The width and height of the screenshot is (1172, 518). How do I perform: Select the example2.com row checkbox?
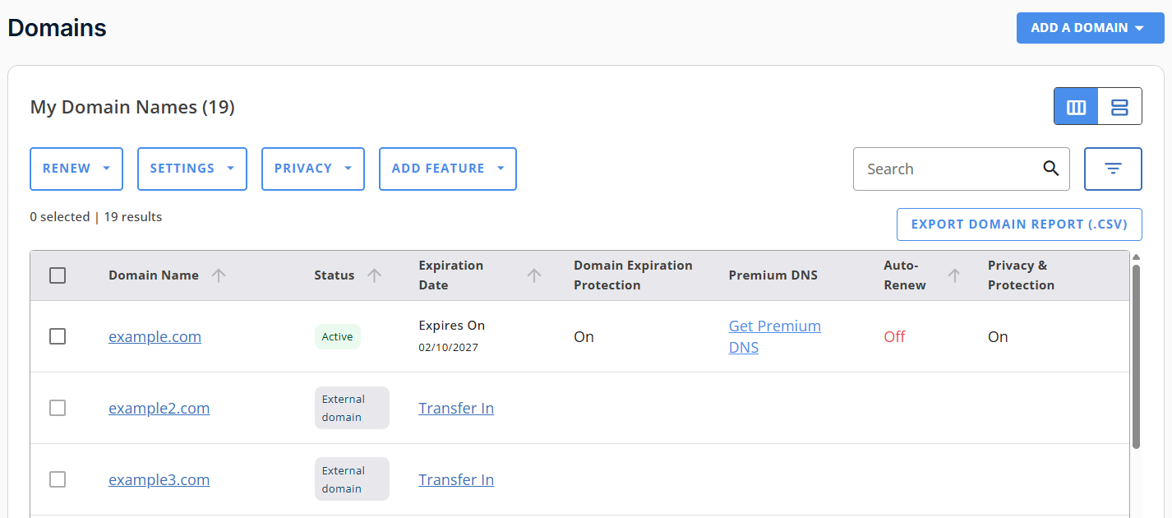[58, 408]
